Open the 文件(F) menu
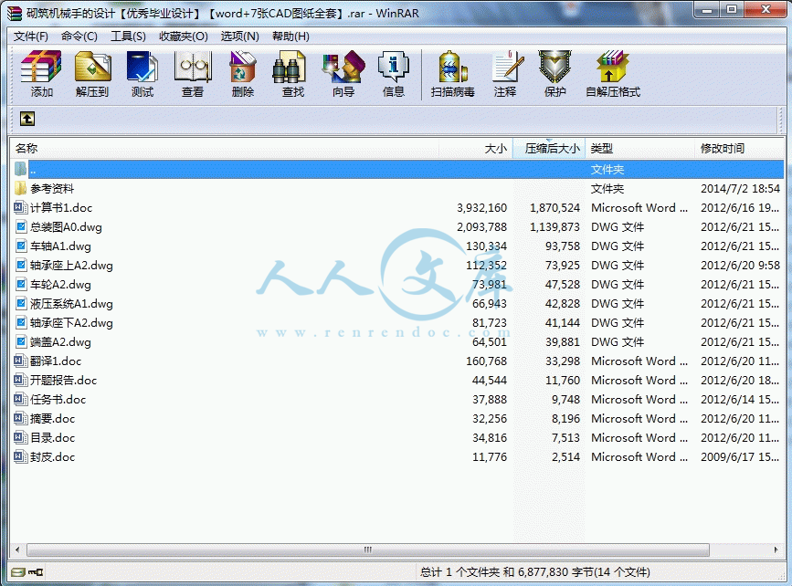792x586 pixels. pos(30,37)
